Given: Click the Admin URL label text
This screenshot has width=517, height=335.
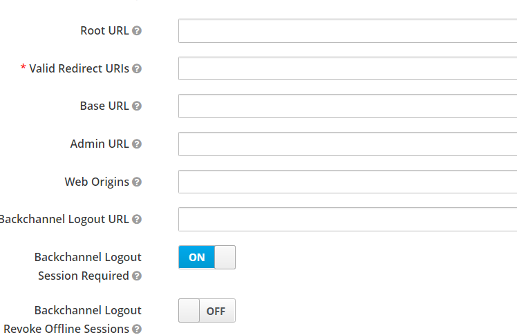Looking at the screenshot, I should tap(100, 144).
